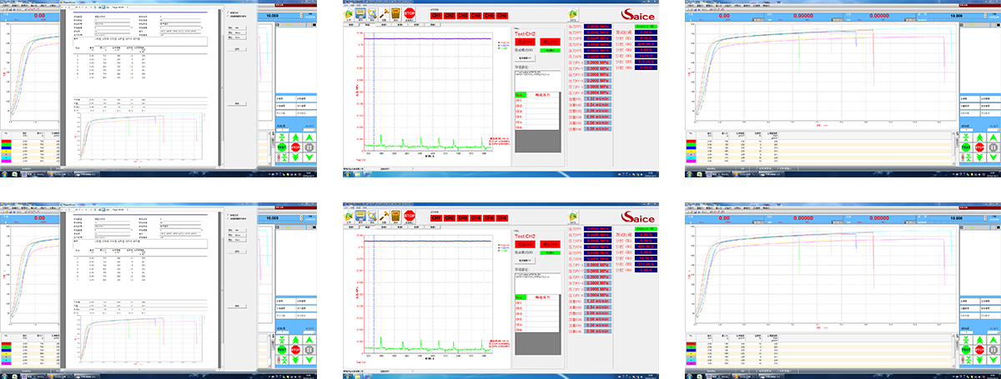Toggle first checkbox in bottom-left report dialog
Viewport: 1001px width, 379px height.
click(228, 216)
